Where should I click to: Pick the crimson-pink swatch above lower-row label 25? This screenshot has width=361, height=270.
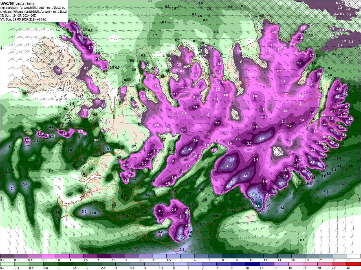pos(340,264)
